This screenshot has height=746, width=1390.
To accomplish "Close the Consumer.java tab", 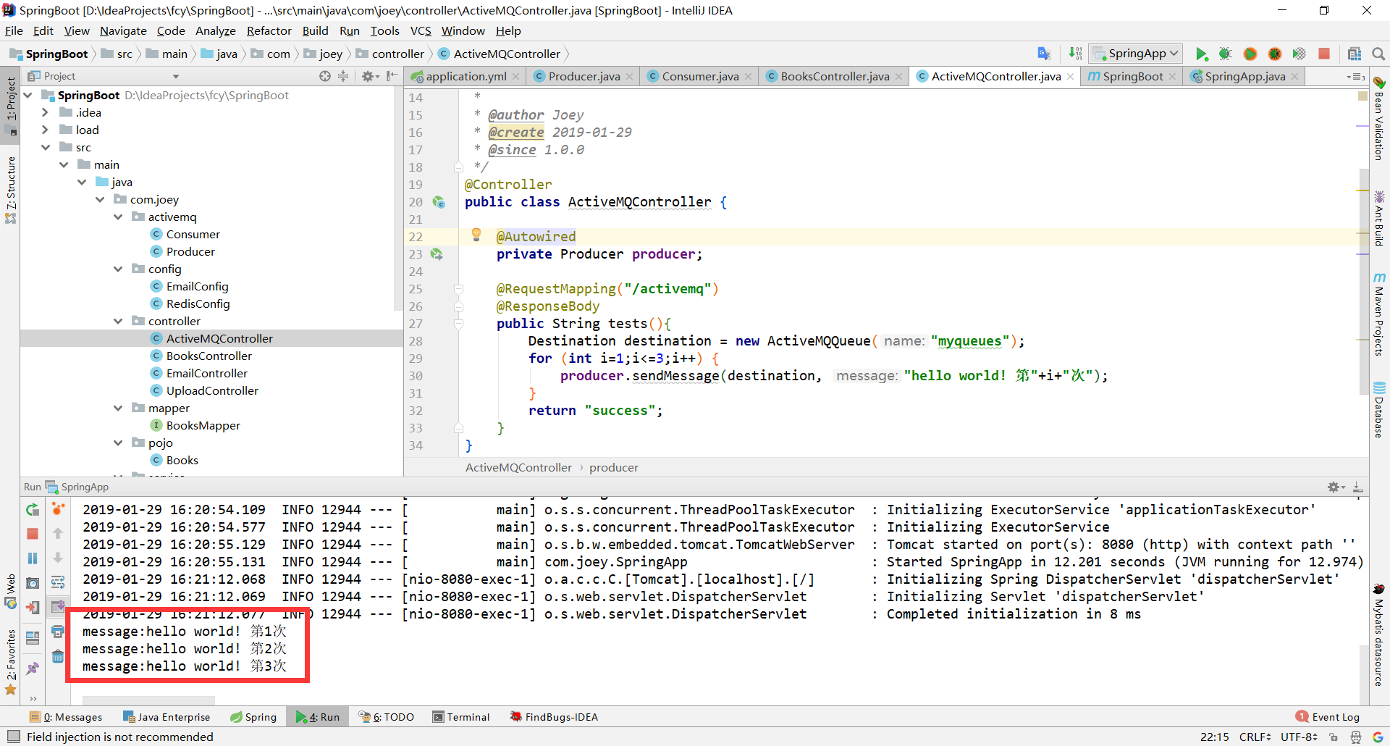I will (749, 77).
